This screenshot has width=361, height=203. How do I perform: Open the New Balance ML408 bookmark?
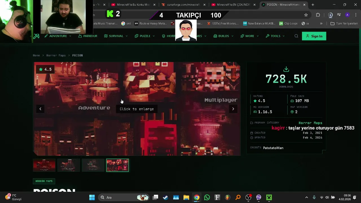tap(259, 23)
